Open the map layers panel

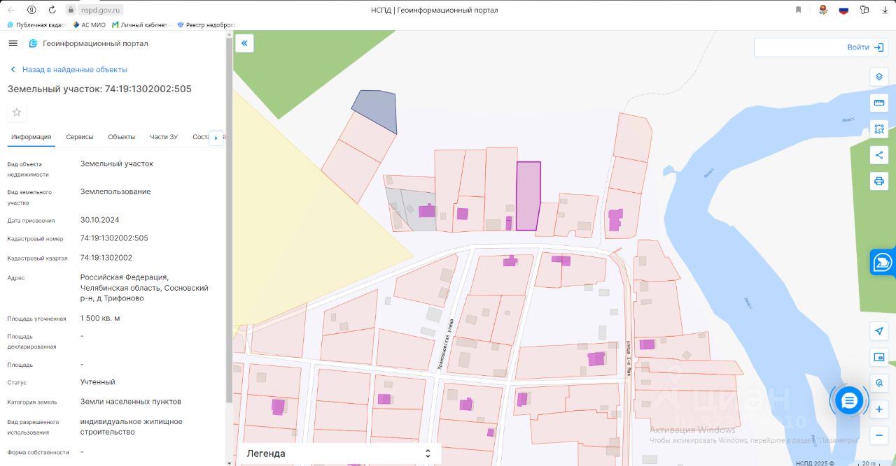point(878,77)
